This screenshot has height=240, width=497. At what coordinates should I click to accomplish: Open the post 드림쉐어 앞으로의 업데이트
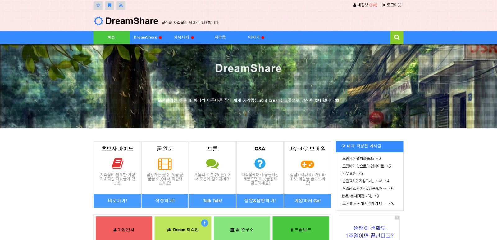363,166
